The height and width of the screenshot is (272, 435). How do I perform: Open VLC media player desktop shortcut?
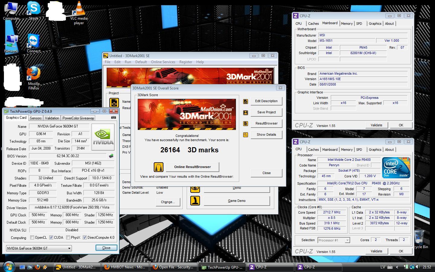tap(79, 13)
